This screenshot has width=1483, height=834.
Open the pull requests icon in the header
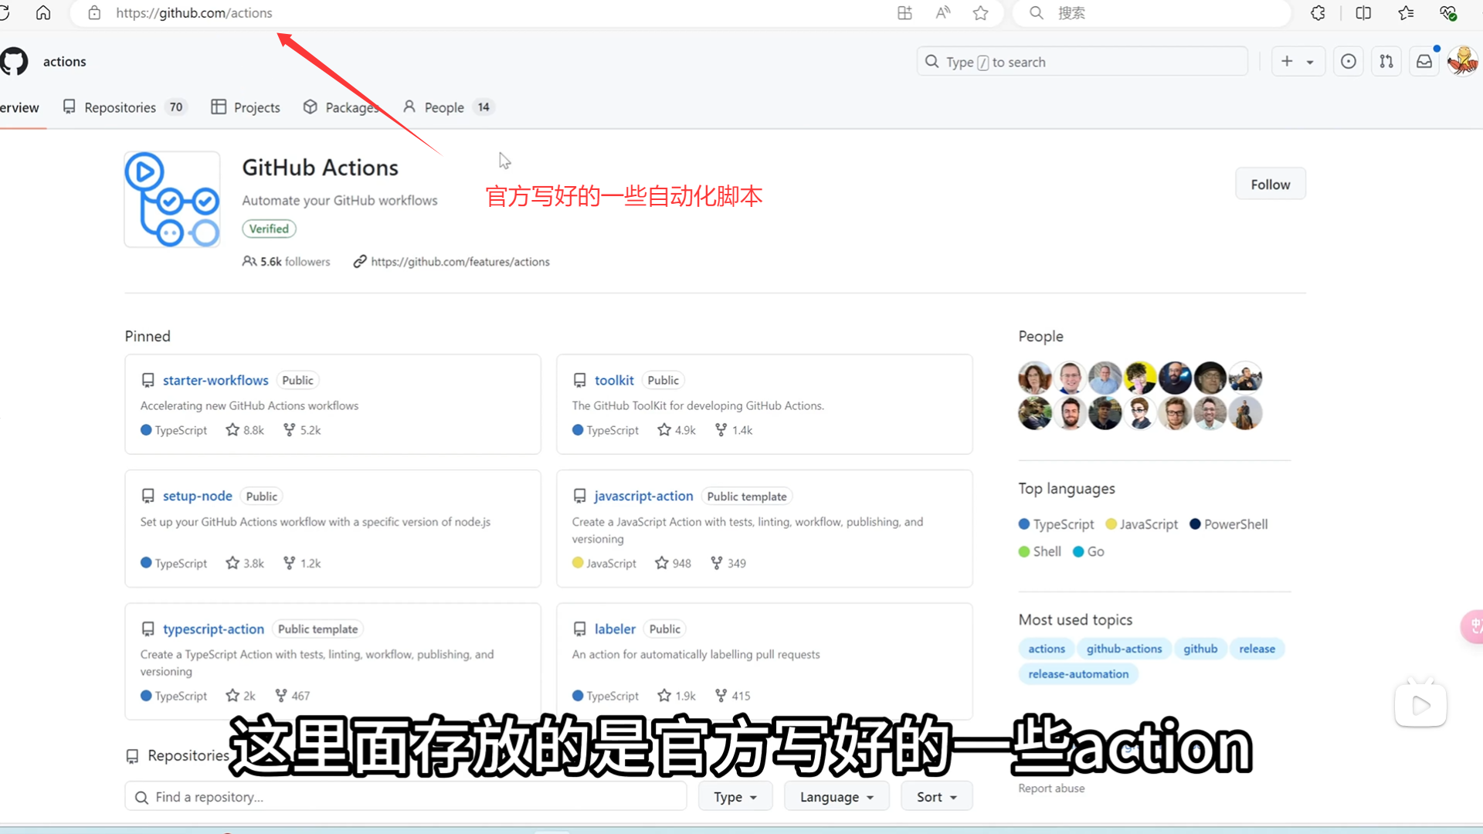click(1386, 62)
